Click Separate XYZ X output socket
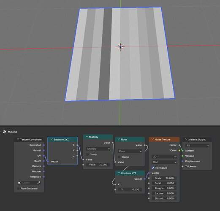220x211 pixels. (77, 145)
